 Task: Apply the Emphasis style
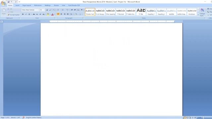pos(192,12)
